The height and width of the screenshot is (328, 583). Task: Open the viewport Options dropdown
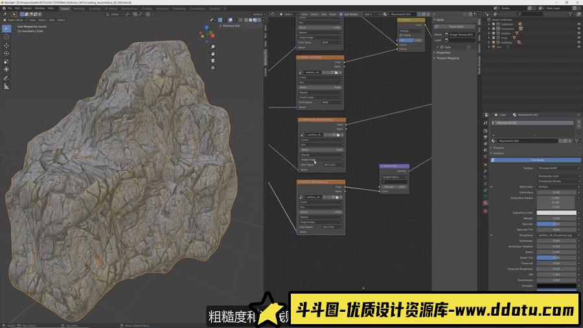[258, 14]
